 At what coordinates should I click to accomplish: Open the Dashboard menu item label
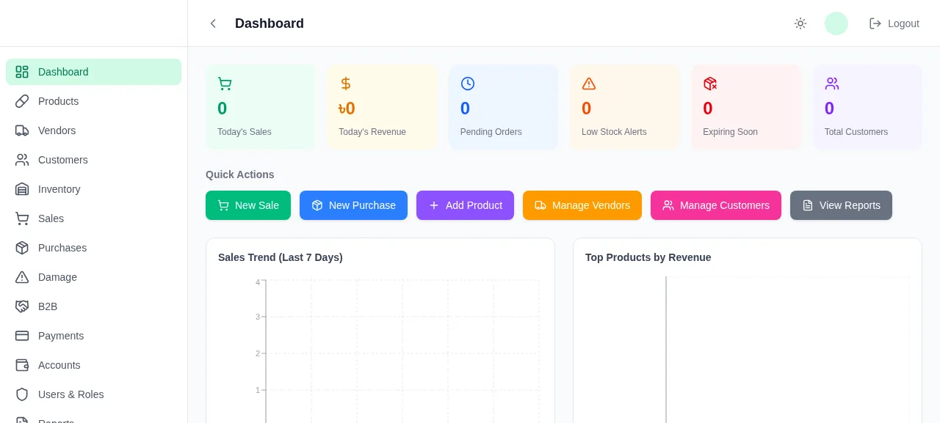tap(63, 72)
